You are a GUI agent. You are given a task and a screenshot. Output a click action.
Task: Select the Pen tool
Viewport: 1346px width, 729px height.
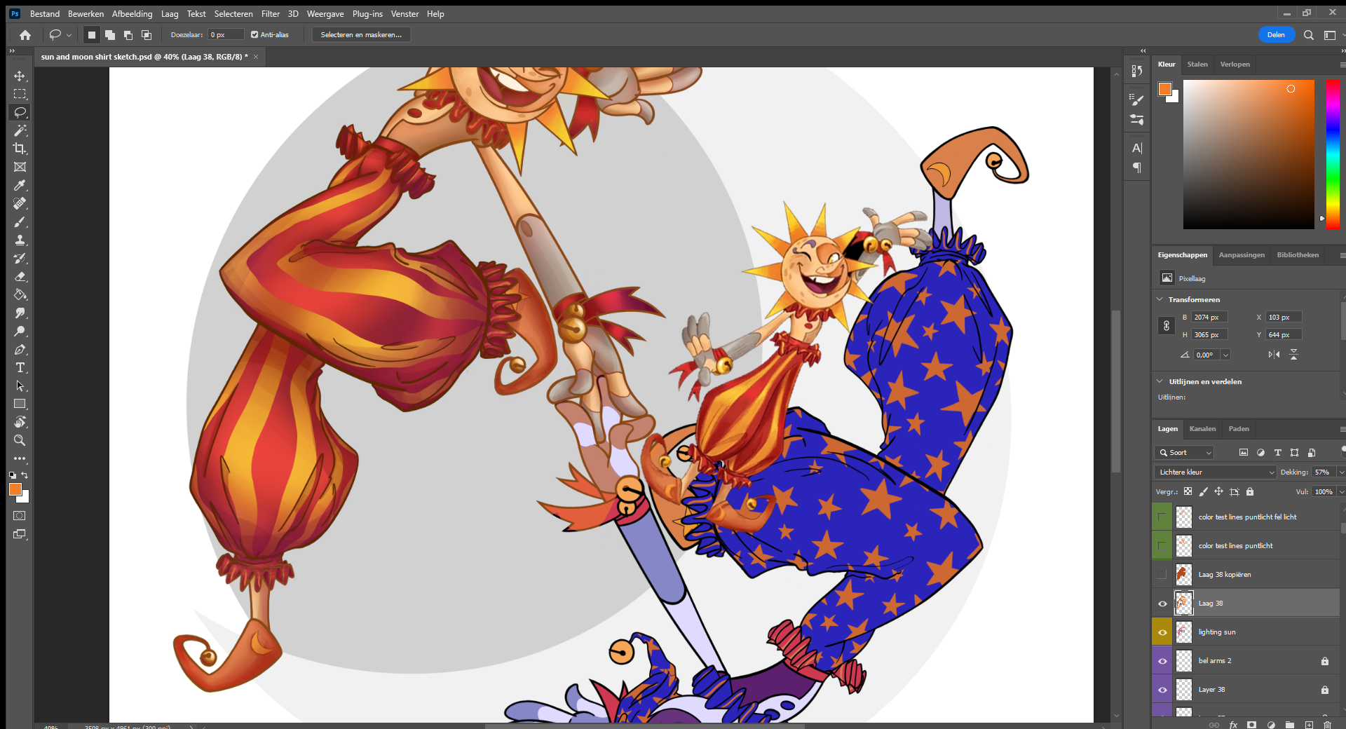pos(20,349)
